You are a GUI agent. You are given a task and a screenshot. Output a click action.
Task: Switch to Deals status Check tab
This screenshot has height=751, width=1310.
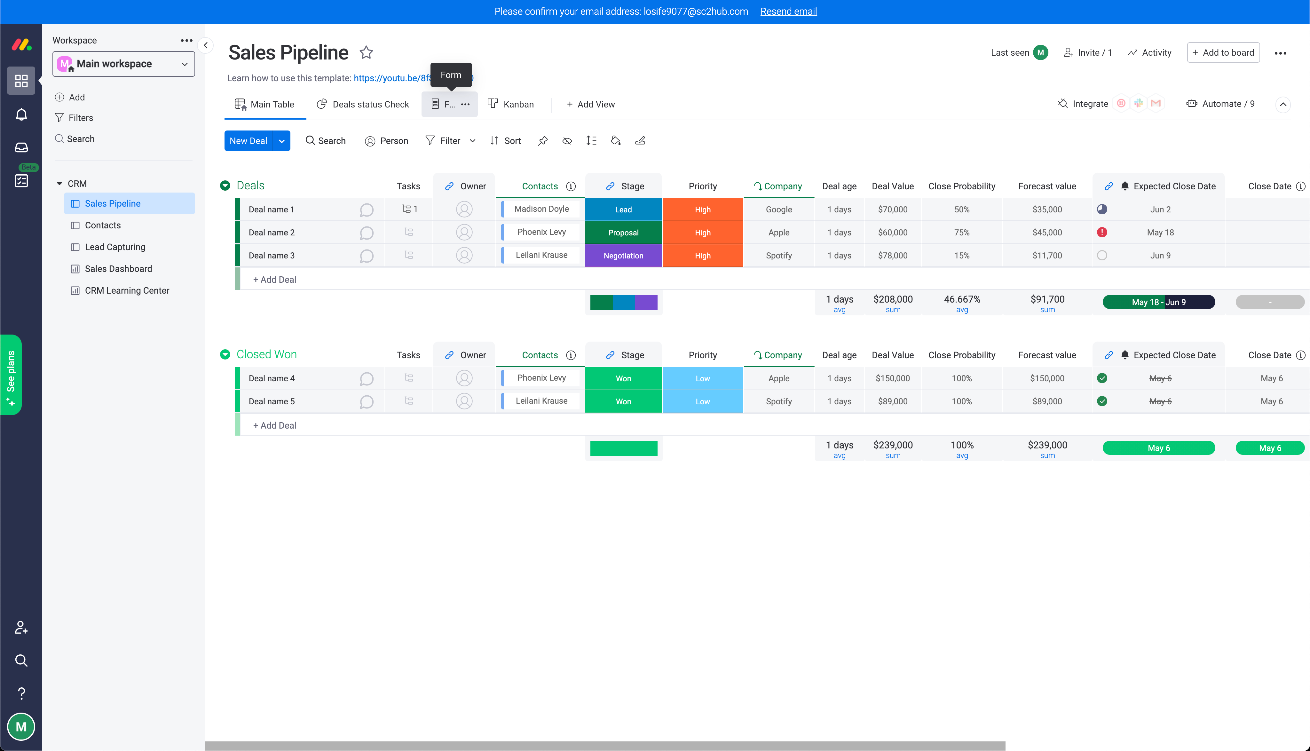[x=363, y=104]
